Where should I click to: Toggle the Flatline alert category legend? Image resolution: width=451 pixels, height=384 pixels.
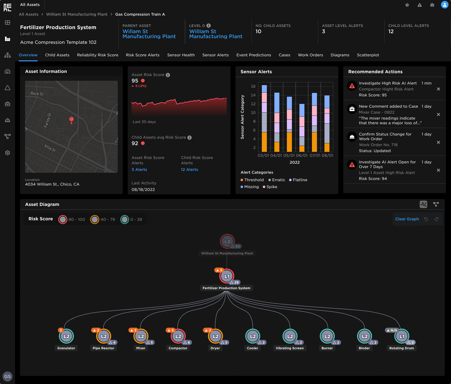(x=298, y=180)
